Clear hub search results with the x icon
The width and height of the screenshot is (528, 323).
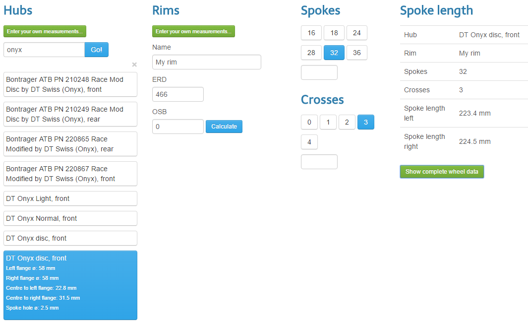pyautogui.click(x=134, y=65)
